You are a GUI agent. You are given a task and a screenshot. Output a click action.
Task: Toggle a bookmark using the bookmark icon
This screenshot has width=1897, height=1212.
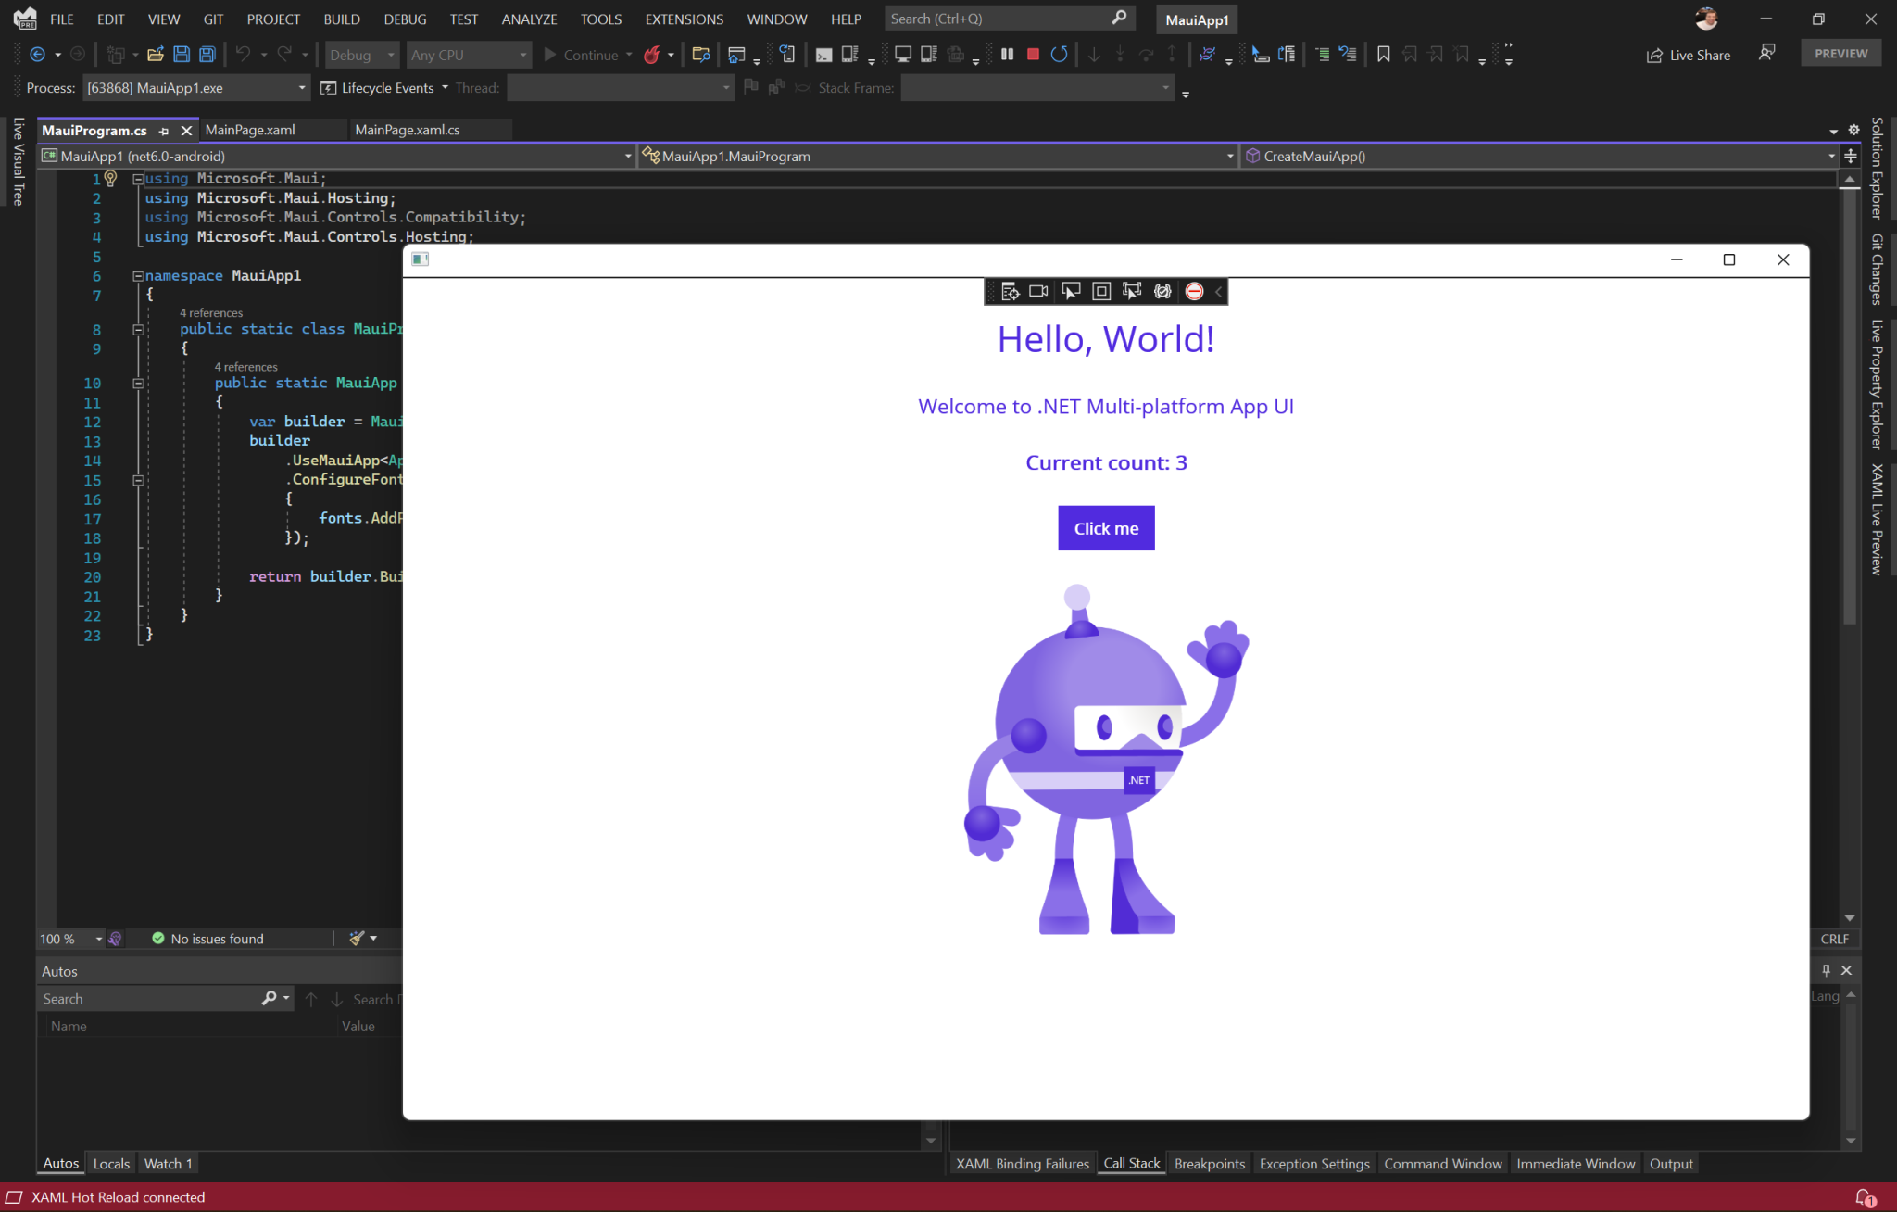(1383, 54)
